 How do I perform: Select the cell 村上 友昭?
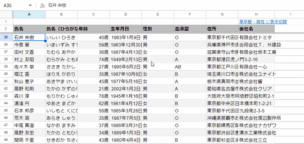point(29,60)
